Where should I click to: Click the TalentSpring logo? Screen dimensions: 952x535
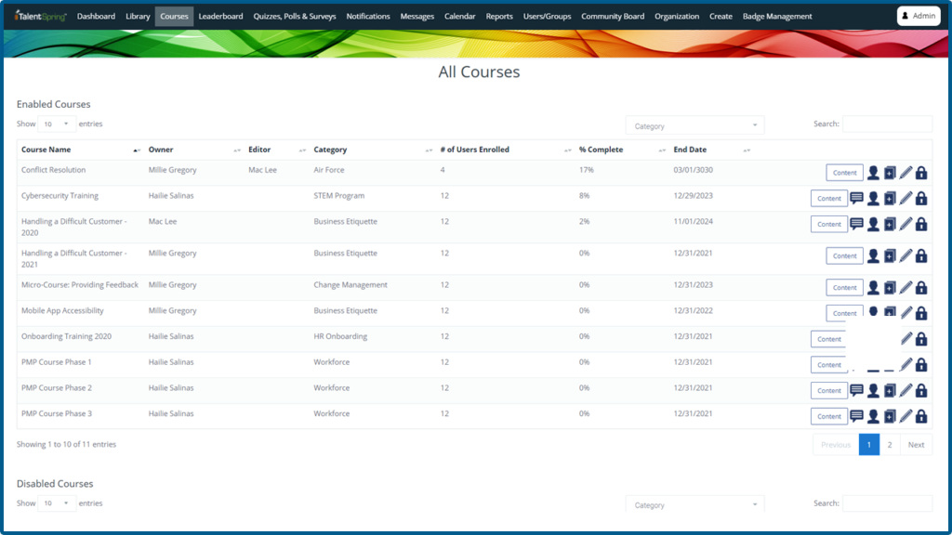point(41,16)
